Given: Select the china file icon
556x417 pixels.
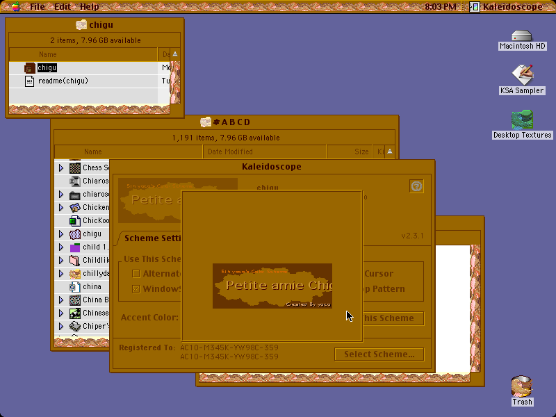Looking at the screenshot, I should point(75,286).
